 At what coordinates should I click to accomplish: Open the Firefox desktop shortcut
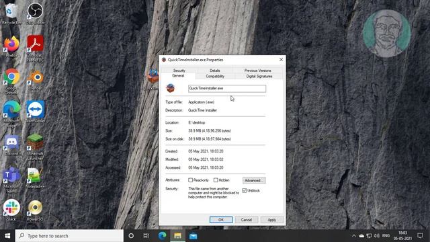pyautogui.click(x=11, y=46)
